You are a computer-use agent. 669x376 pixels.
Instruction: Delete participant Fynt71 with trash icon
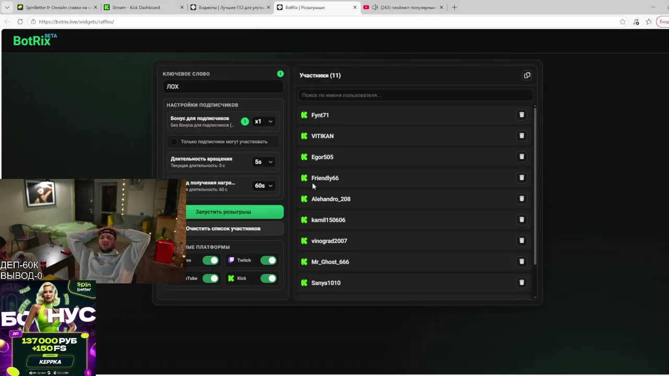coord(522,115)
